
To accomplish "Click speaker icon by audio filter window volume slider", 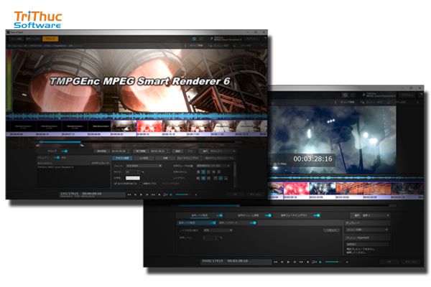I will 320,262.
